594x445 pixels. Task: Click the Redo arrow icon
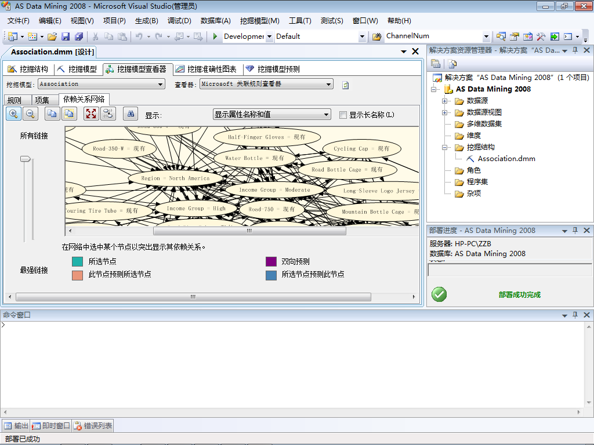pos(159,37)
